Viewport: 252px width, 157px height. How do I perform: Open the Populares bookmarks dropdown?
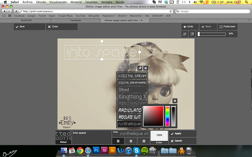tap(108, 16)
